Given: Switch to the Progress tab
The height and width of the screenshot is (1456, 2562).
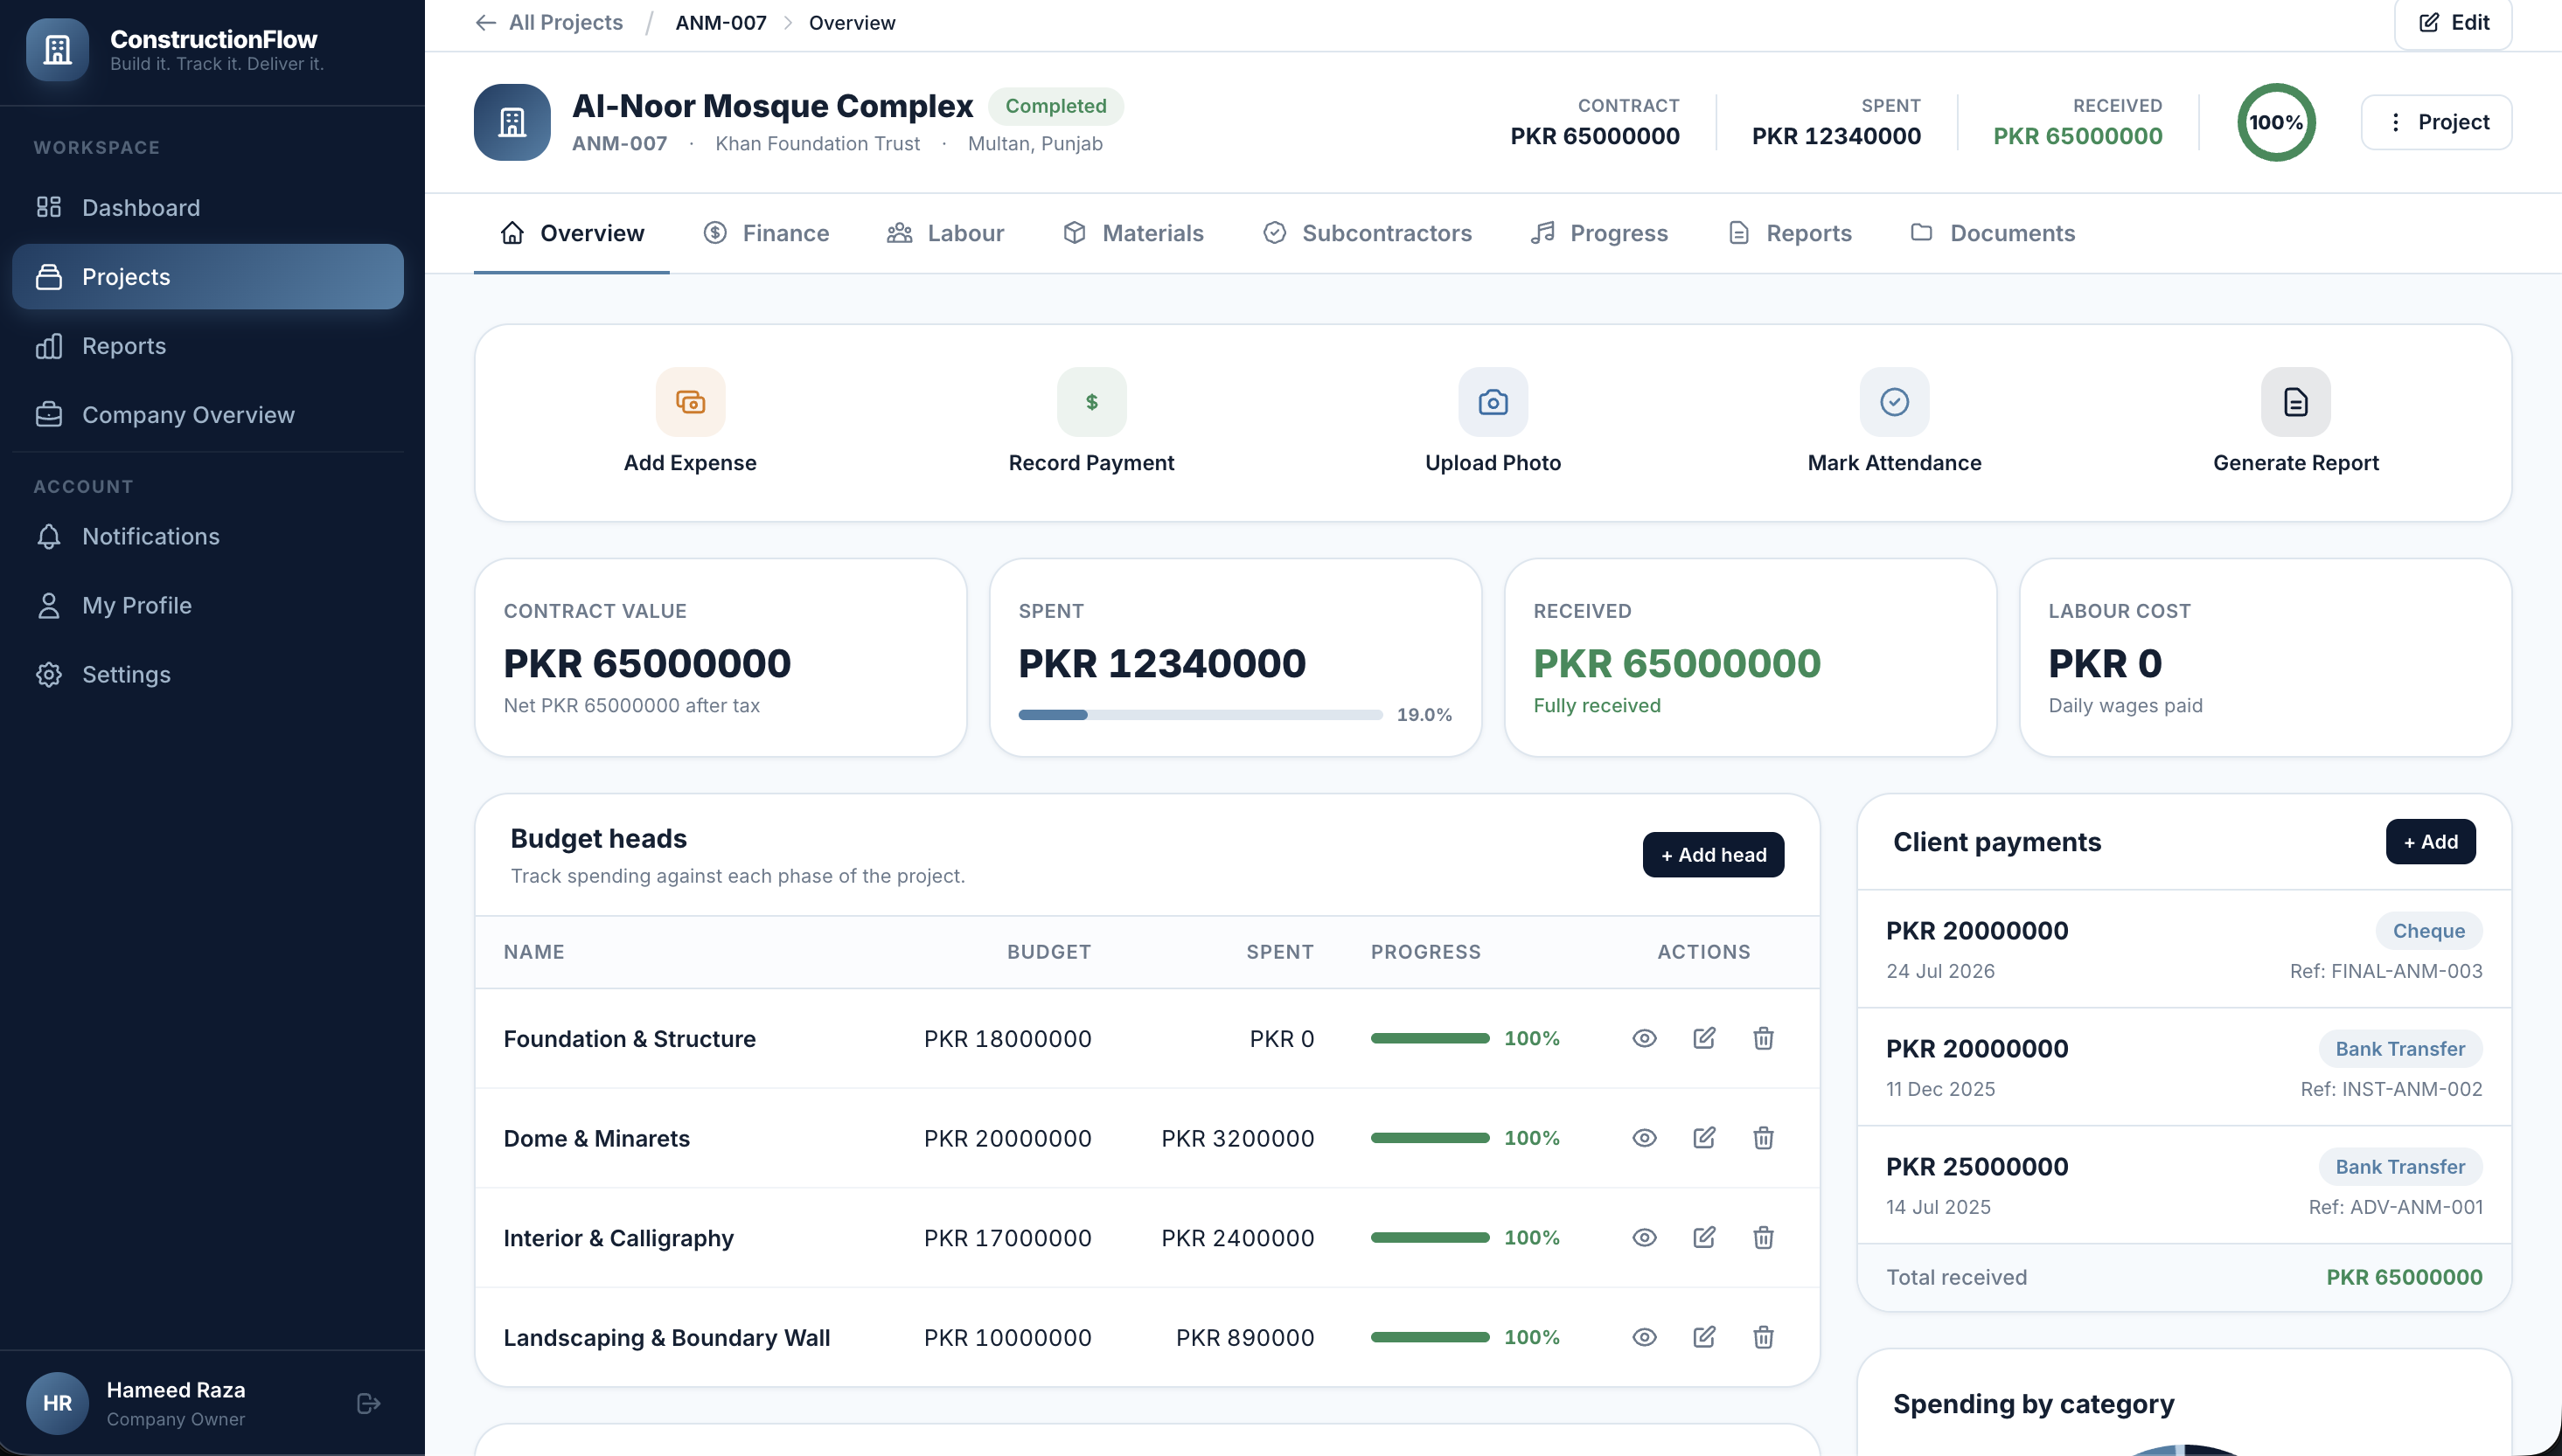Looking at the screenshot, I should (1598, 233).
